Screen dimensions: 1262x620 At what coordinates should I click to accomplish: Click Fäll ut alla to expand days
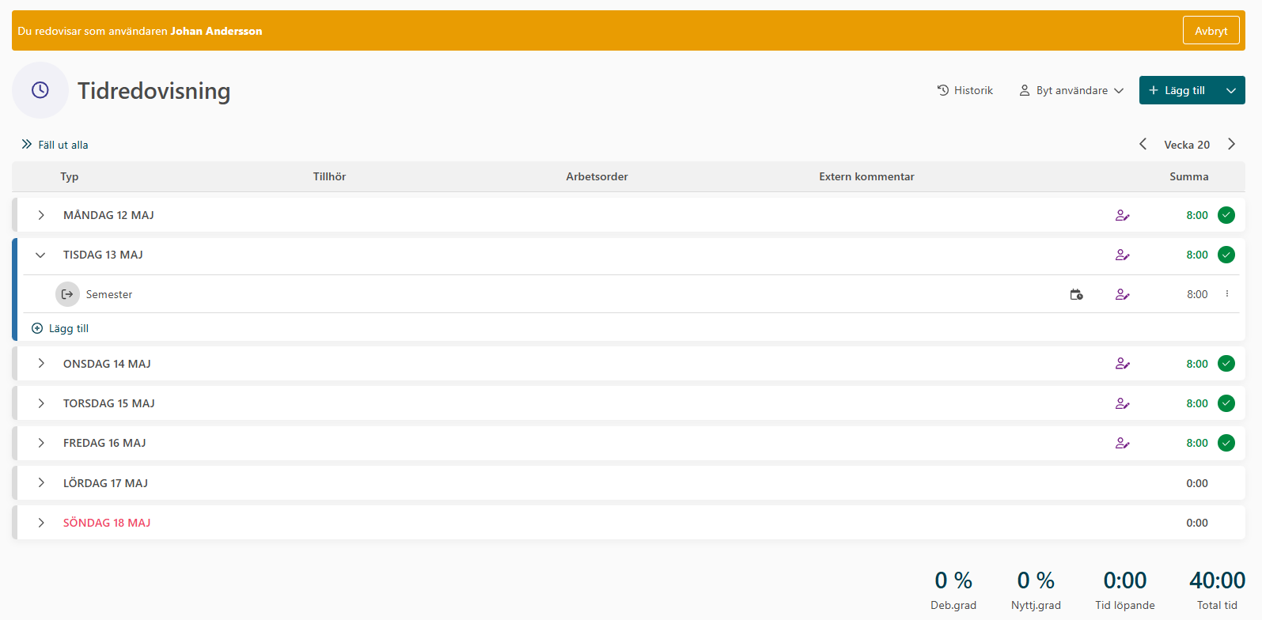(55, 145)
